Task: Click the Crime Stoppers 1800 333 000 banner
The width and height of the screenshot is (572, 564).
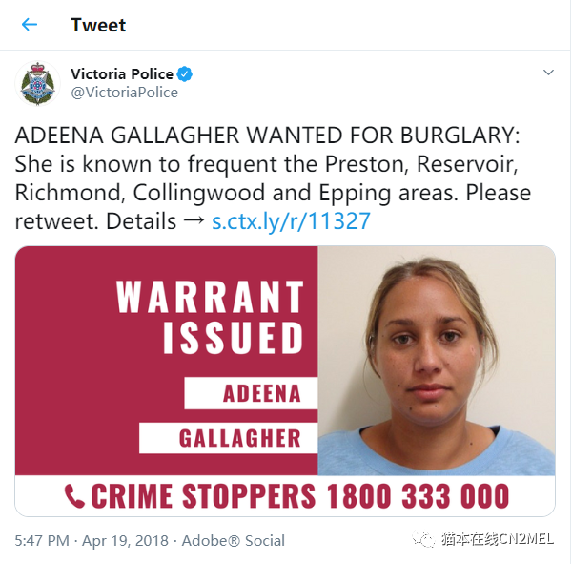Action: click(x=285, y=495)
